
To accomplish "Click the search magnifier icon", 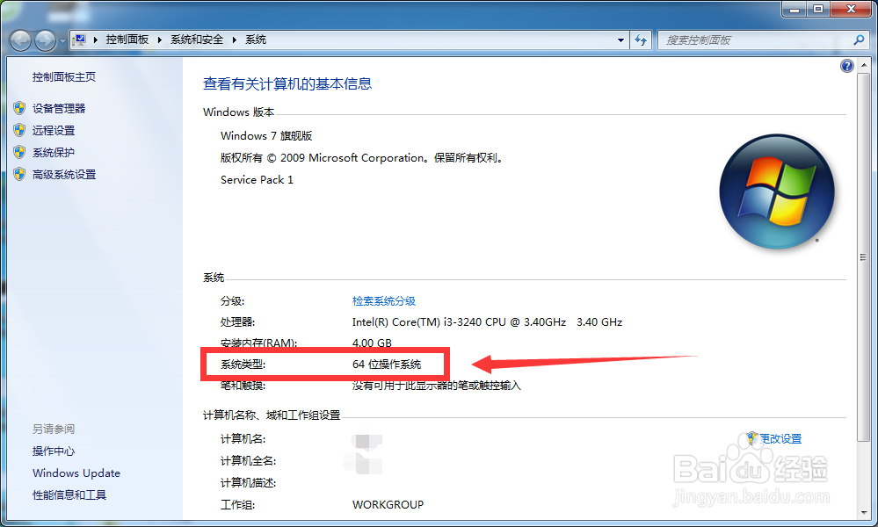I will coord(859,40).
